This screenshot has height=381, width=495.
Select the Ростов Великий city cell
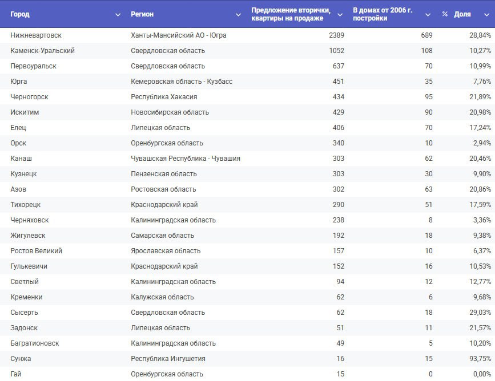(36, 251)
